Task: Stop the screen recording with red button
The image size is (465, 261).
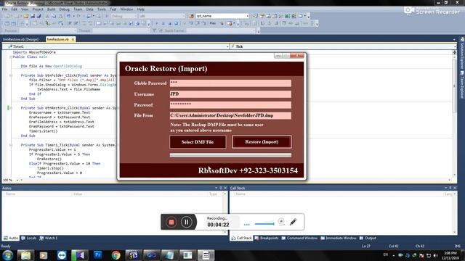Action: (171, 222)
